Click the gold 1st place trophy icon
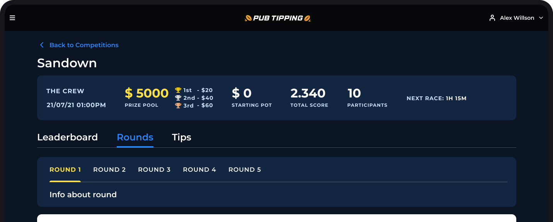 (x=178, y=90)
